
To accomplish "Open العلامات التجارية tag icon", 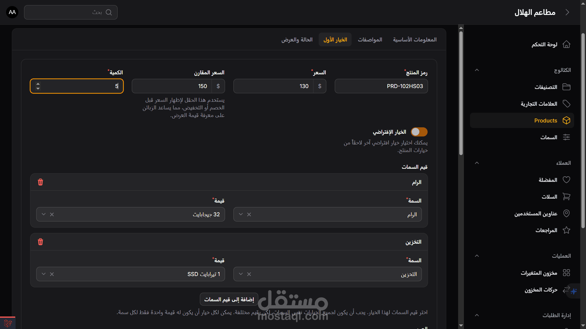I will [x=566, y=104].
